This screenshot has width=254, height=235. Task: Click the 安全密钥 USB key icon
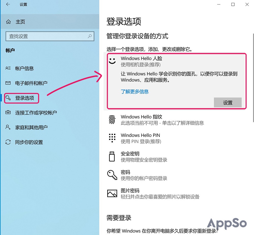coord(112,156)
